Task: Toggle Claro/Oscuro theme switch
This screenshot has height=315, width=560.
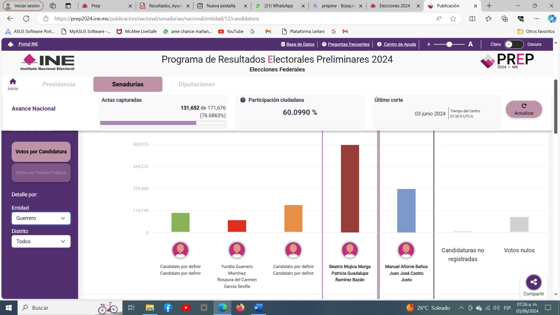Action: pos(513,44)
